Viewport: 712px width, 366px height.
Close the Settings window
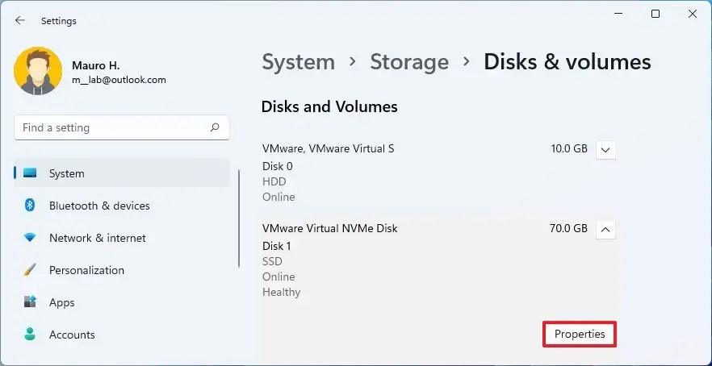point(693,14)
